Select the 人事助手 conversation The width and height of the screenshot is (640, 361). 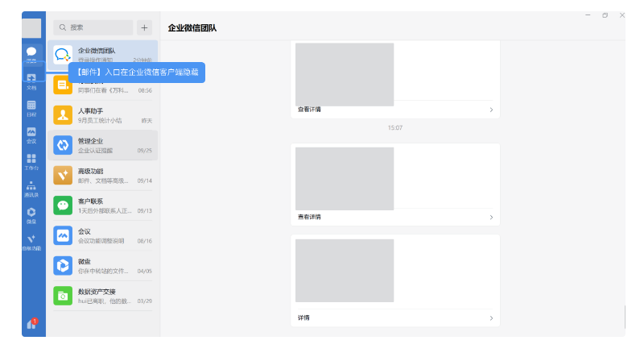pos(102,115)
